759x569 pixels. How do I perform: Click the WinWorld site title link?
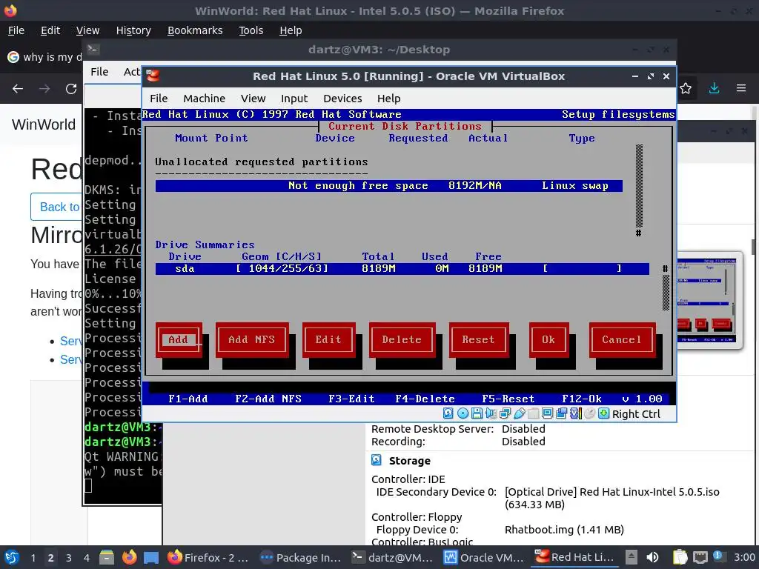click(44, 124)
